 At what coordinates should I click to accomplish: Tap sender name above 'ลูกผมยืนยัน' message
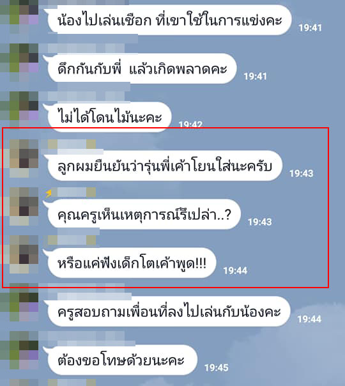[x=68, y=144]
